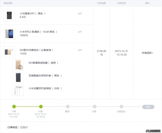
Task: Click the 操作 column header
Action: [x=147, y=3]
